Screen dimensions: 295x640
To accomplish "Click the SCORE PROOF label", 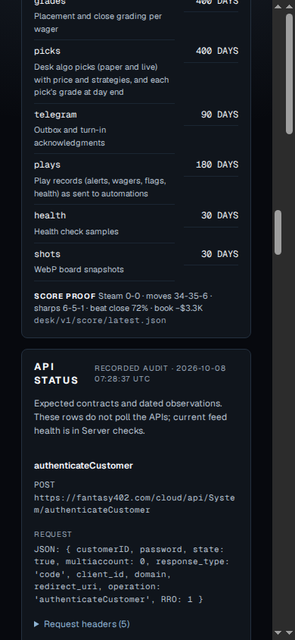I will click(65, 296).
